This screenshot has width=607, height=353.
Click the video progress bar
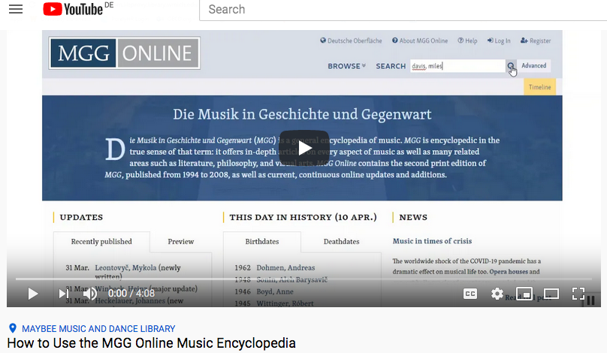point(300,279)
